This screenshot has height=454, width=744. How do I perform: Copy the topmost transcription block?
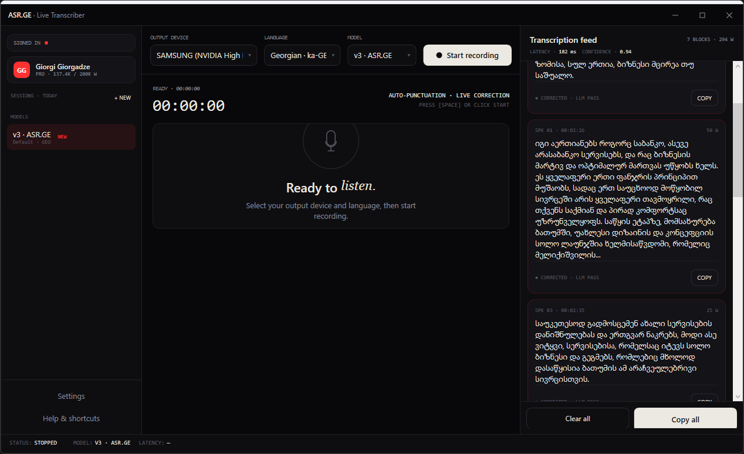704,98
